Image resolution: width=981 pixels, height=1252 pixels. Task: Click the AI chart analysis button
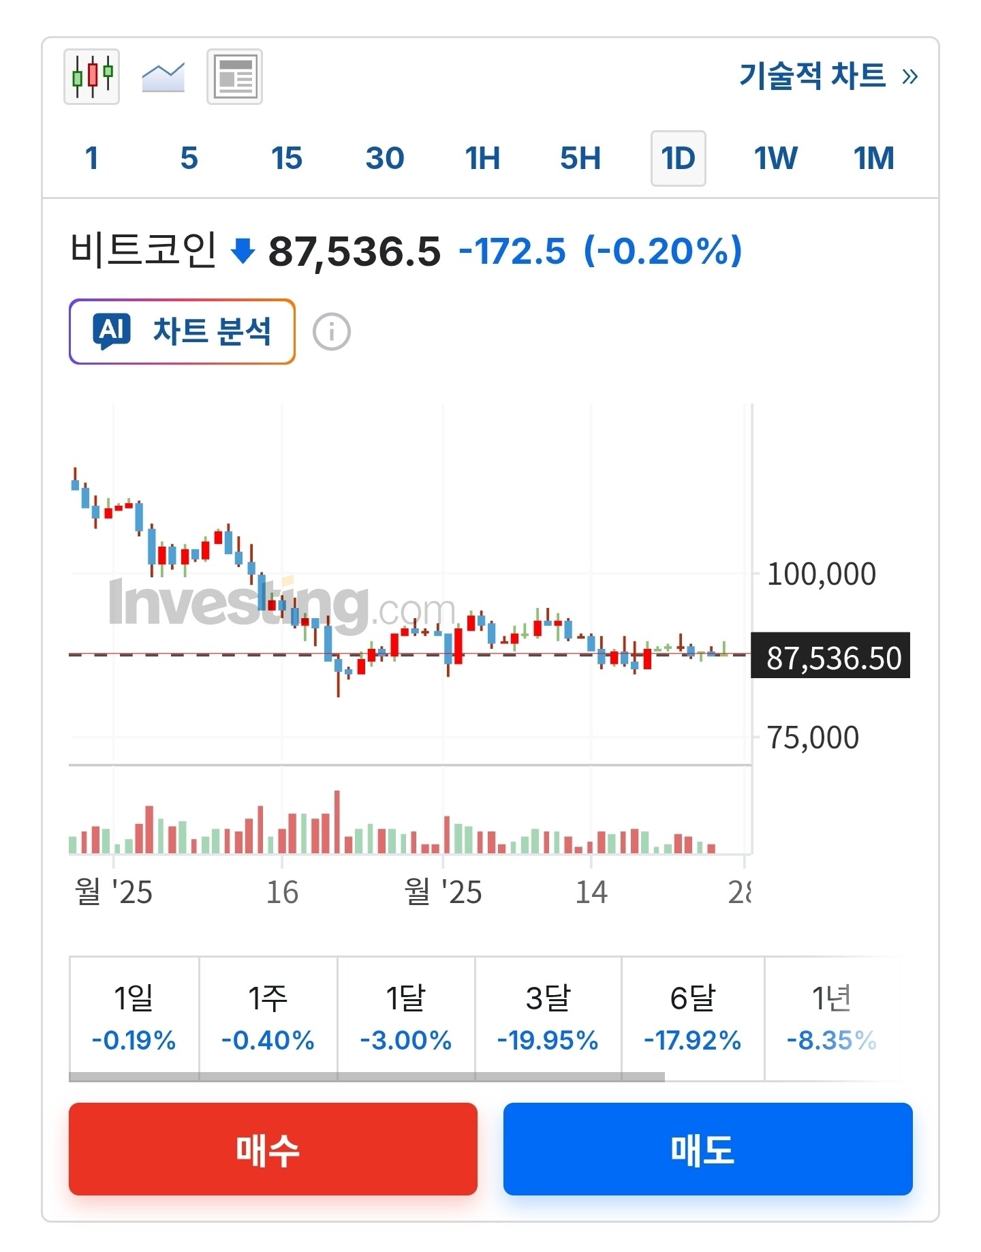click(182, 332)
